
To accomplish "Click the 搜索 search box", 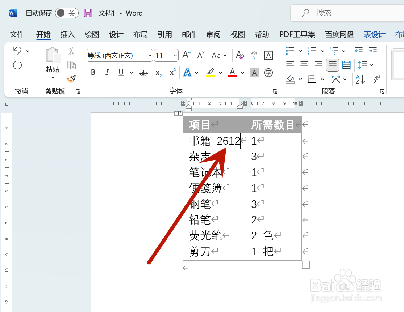I will pyautogui.click(x=347, y=13).
